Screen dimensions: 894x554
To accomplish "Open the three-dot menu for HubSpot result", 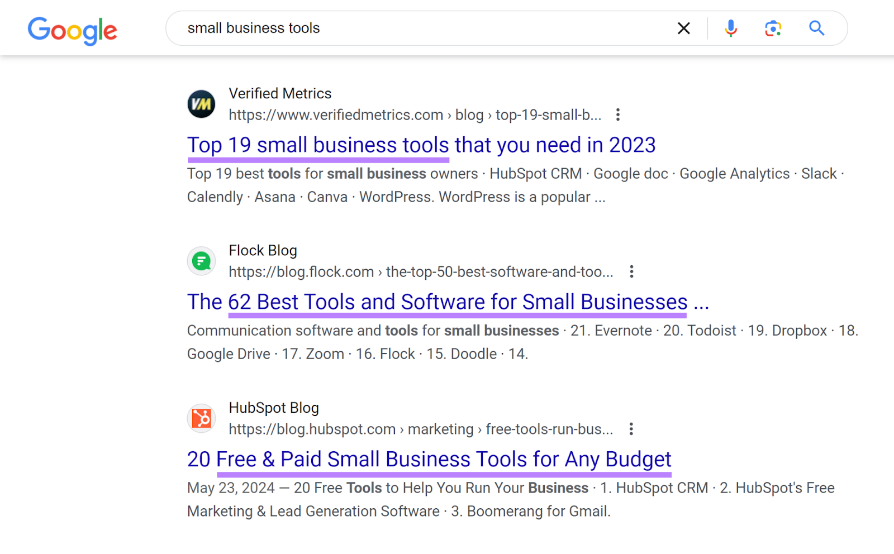I will [x=631, y=429].
